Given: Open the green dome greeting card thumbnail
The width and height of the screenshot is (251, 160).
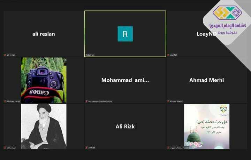Looking at the screenshot, I should click(207, 126).
